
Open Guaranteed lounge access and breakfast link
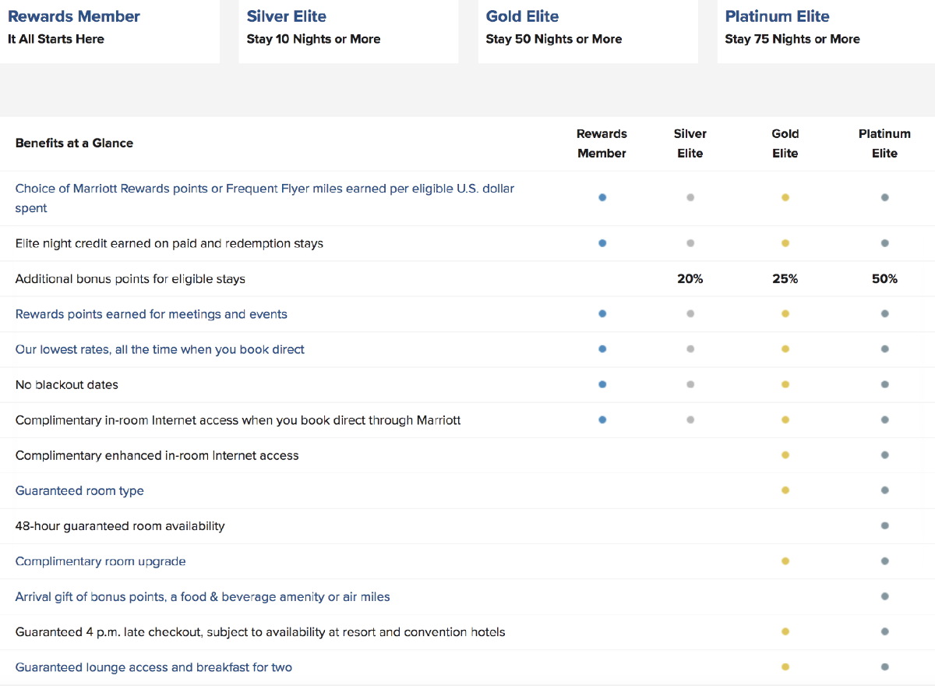click(153, 667)
